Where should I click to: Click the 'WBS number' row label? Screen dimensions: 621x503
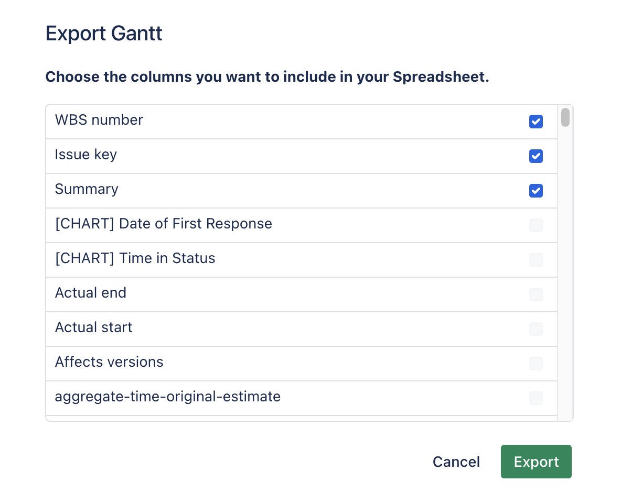click(x=99, y=120)
